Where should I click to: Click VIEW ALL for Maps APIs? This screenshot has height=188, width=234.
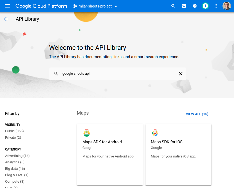197,114
